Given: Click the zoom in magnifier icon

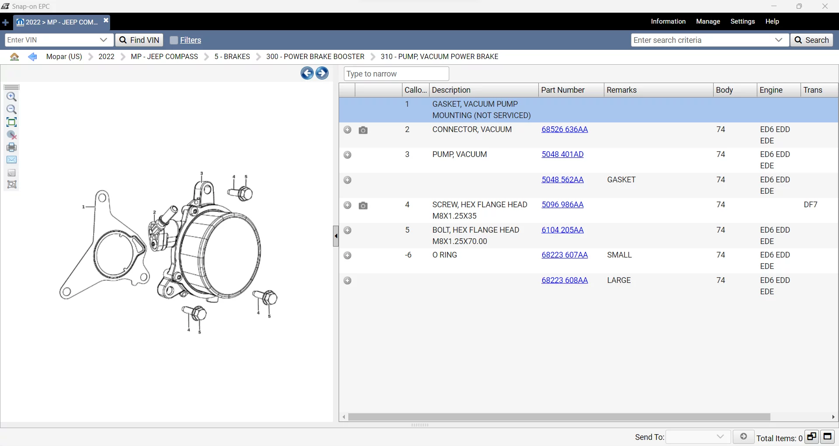Looking at the screenshot, I should [12, 97].
